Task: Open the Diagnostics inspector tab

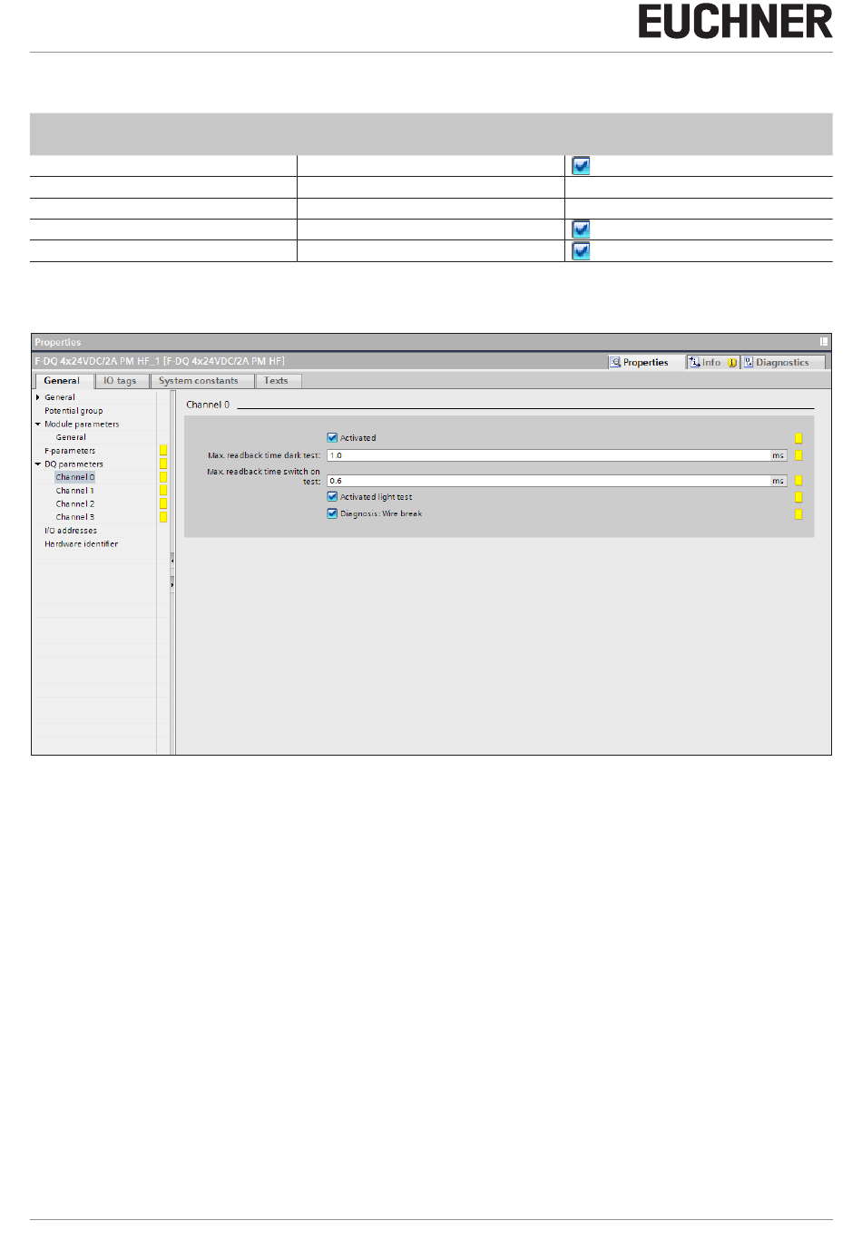Action: click(782, 362)
